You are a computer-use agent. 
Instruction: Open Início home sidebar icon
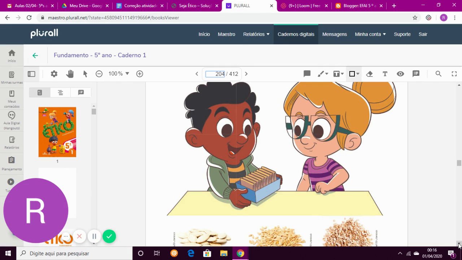[12, 56]
